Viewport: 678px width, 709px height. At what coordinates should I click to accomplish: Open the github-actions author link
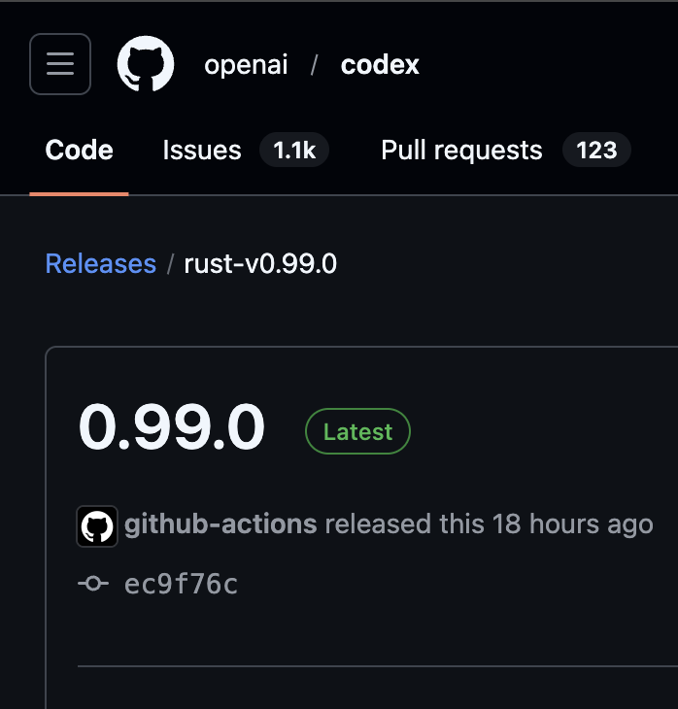220,524
